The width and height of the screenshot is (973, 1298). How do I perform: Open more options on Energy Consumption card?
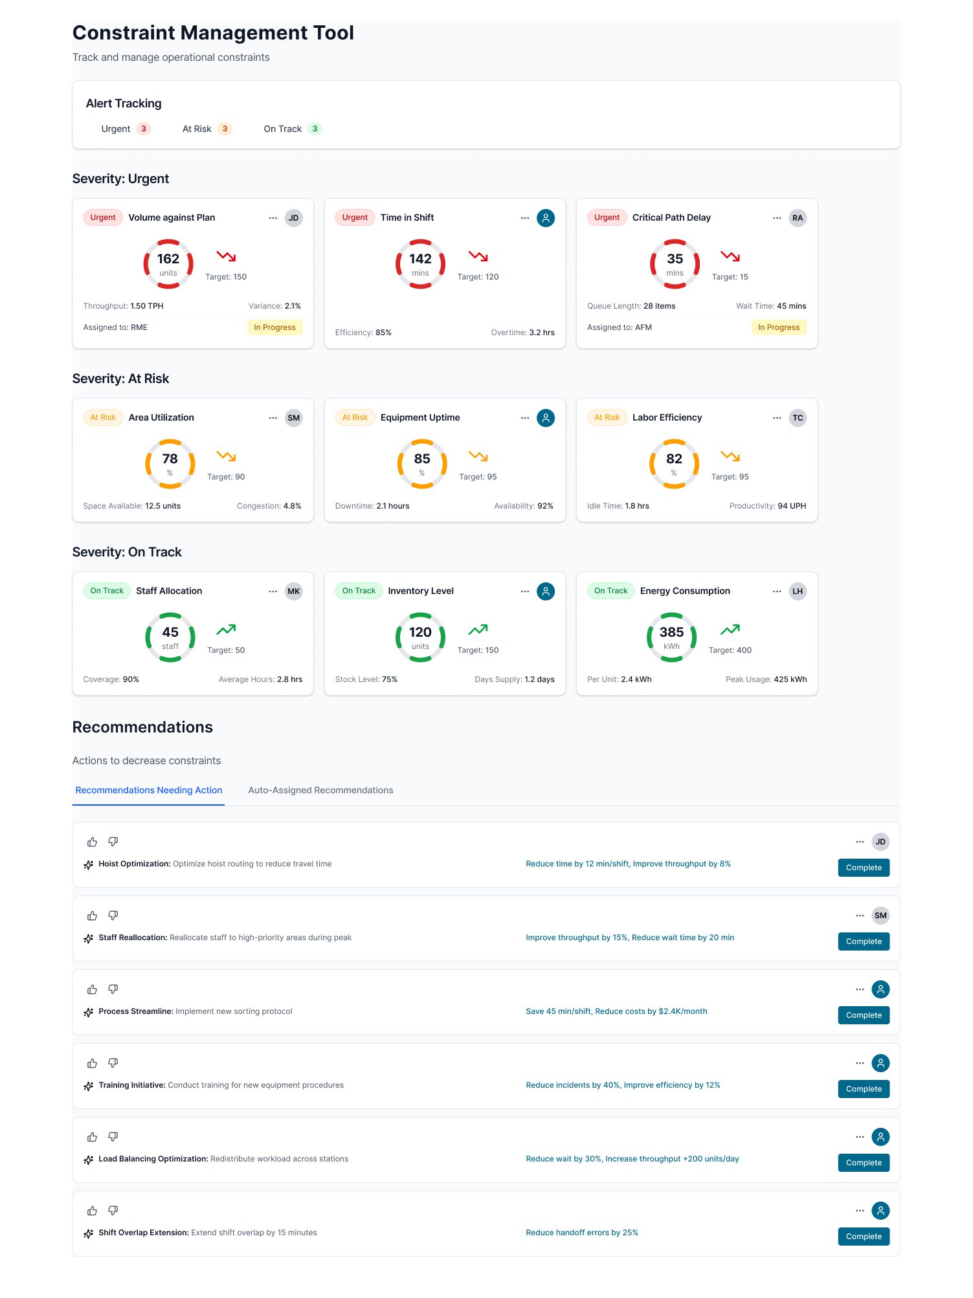click(777, 591)
